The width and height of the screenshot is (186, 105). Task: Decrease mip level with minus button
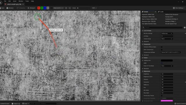click(x=70, y=8)
